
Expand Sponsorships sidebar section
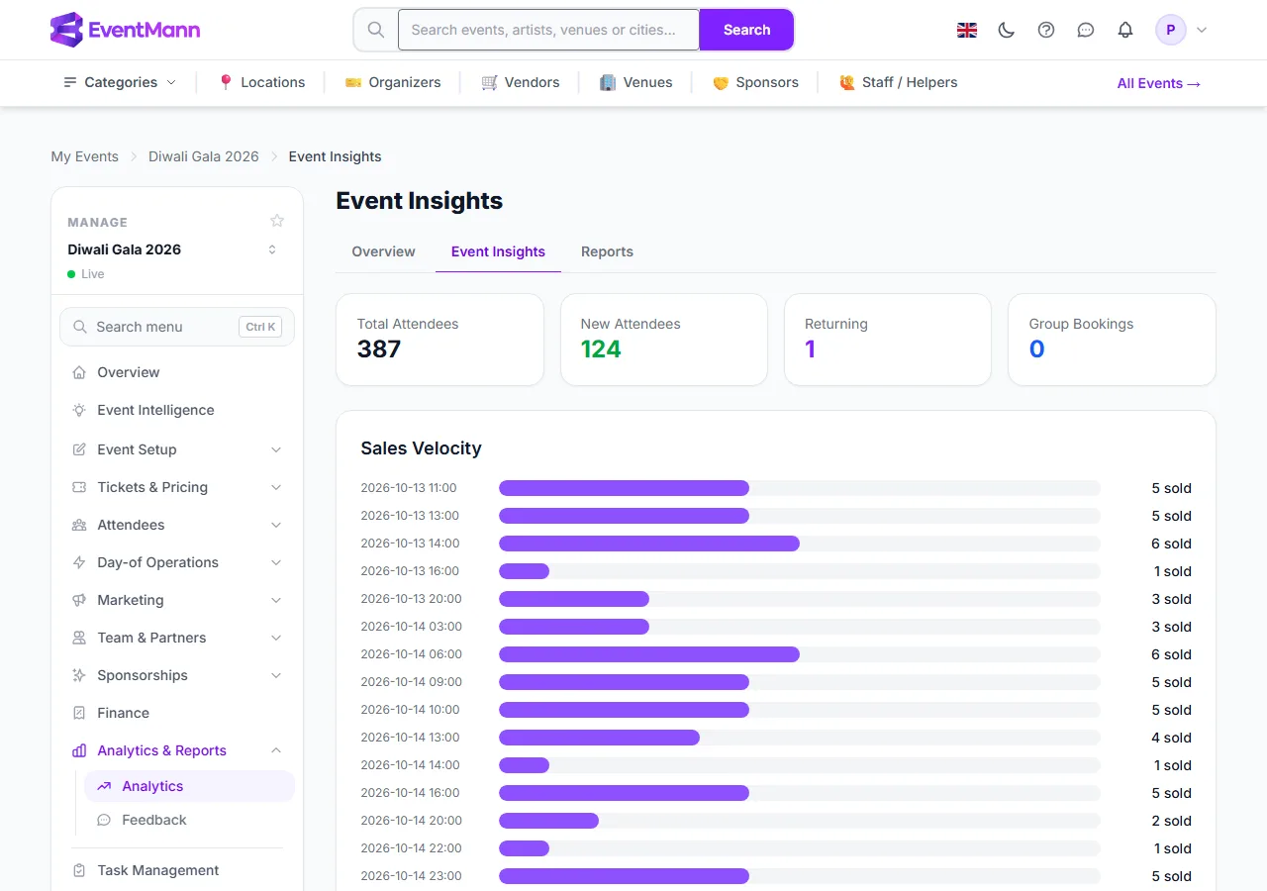(177, 675)
